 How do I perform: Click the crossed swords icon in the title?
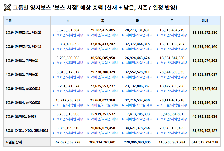coord(7,8)
